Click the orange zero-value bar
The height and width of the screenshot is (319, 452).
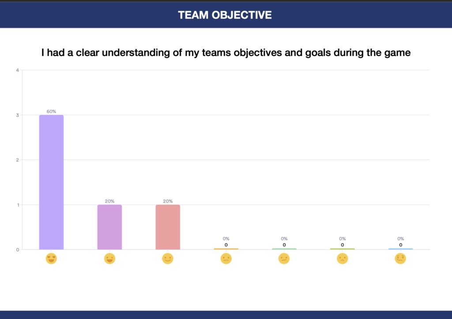tap(226, 249)
